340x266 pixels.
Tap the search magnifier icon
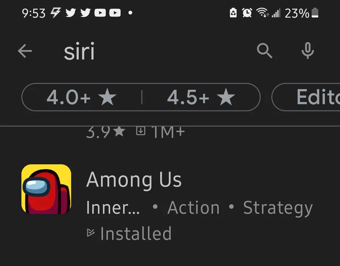(x=264, y=51)
